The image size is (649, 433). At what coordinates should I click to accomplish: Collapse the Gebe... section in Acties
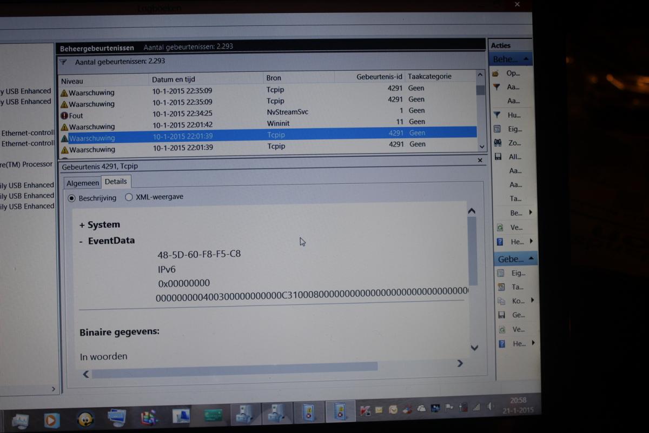(531, 259)
